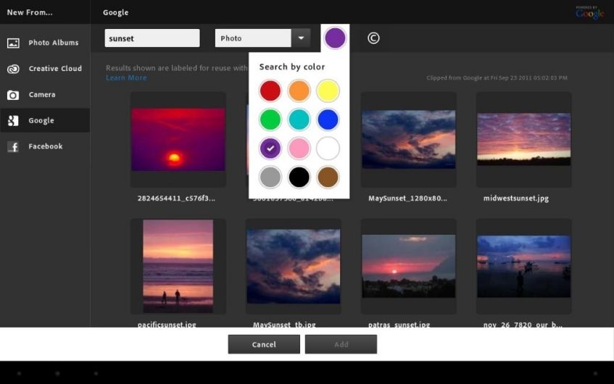Choose the red color swatch

pos(270,91)
